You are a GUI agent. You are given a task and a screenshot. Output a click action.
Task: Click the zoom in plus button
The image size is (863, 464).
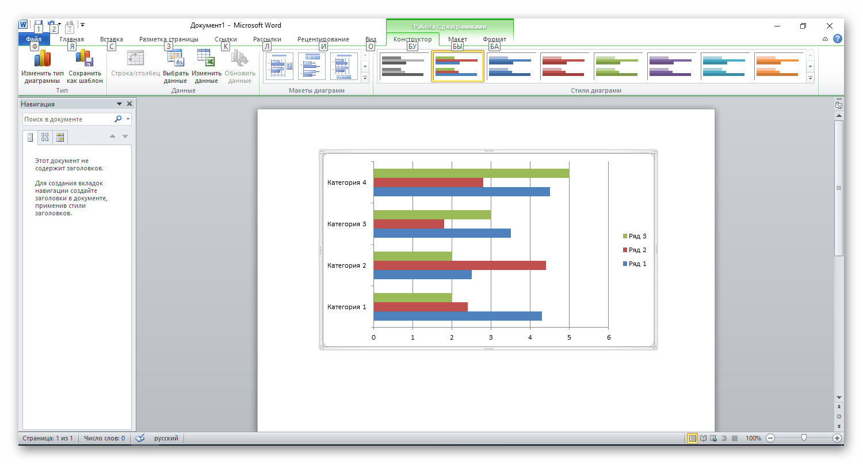tap(837, 438)
